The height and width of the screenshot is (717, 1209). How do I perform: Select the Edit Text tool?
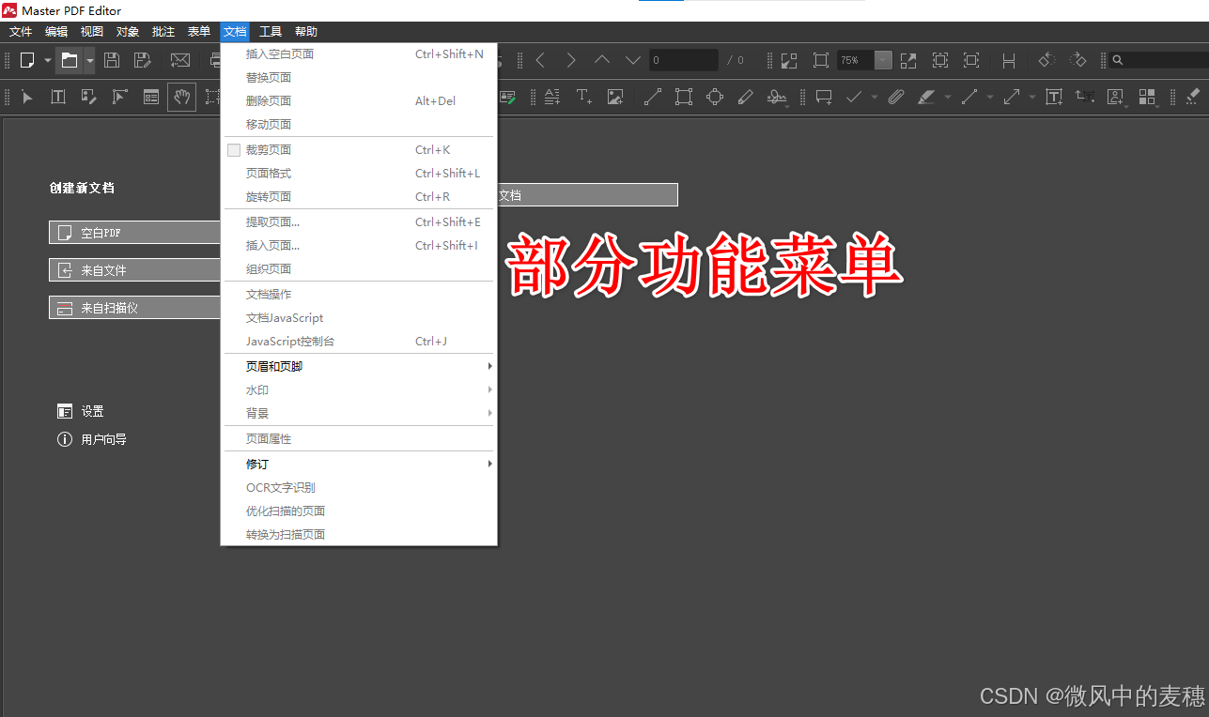[57, 97]
